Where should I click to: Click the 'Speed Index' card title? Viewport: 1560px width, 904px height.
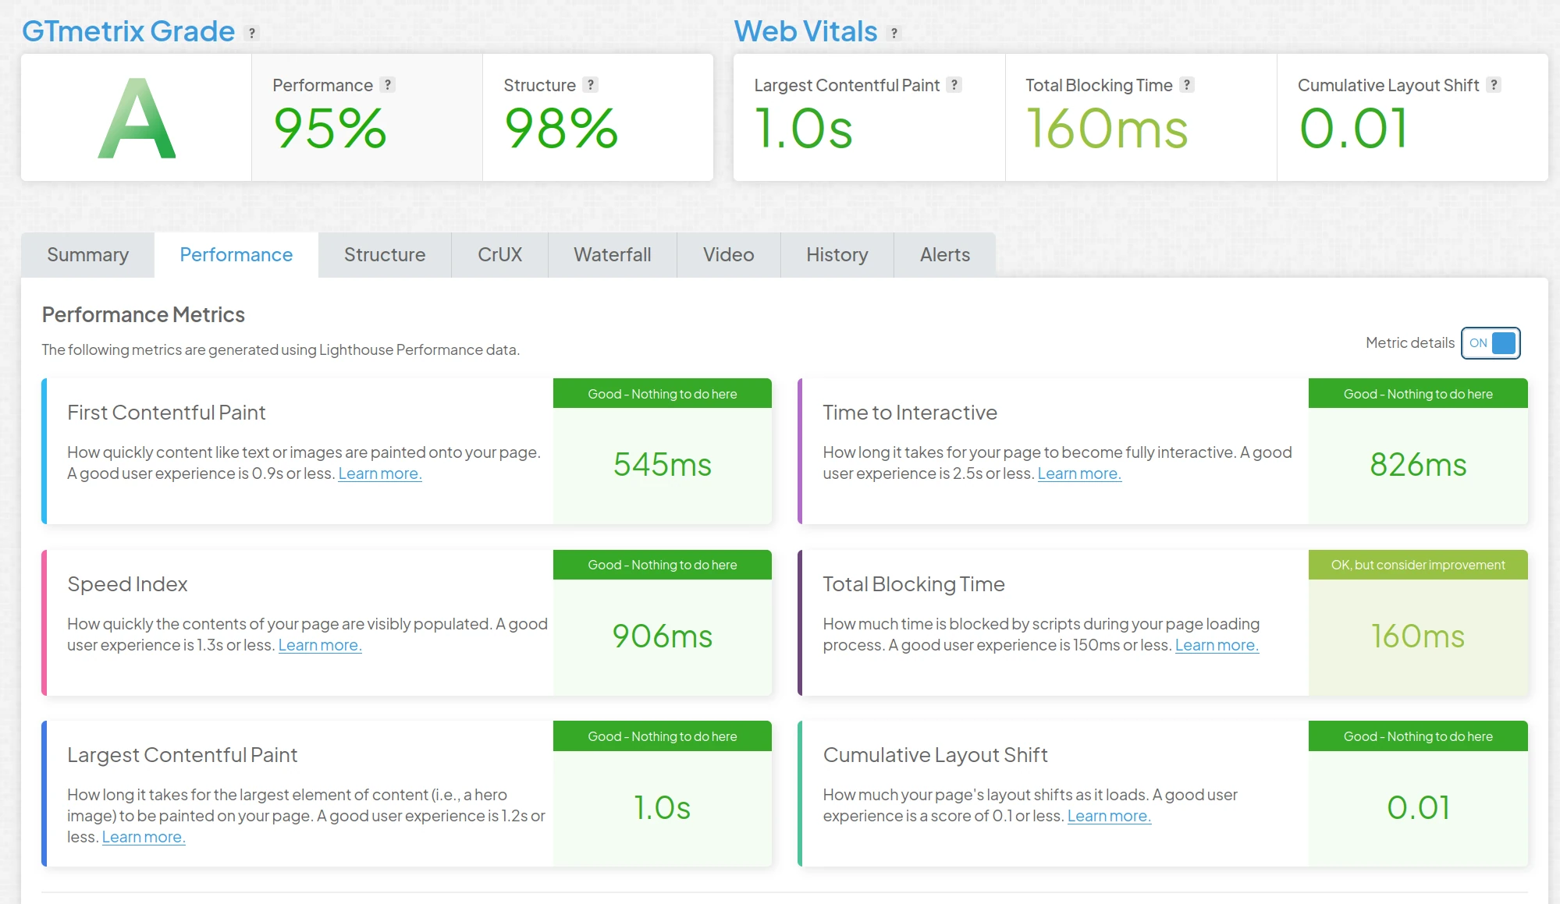127,583
